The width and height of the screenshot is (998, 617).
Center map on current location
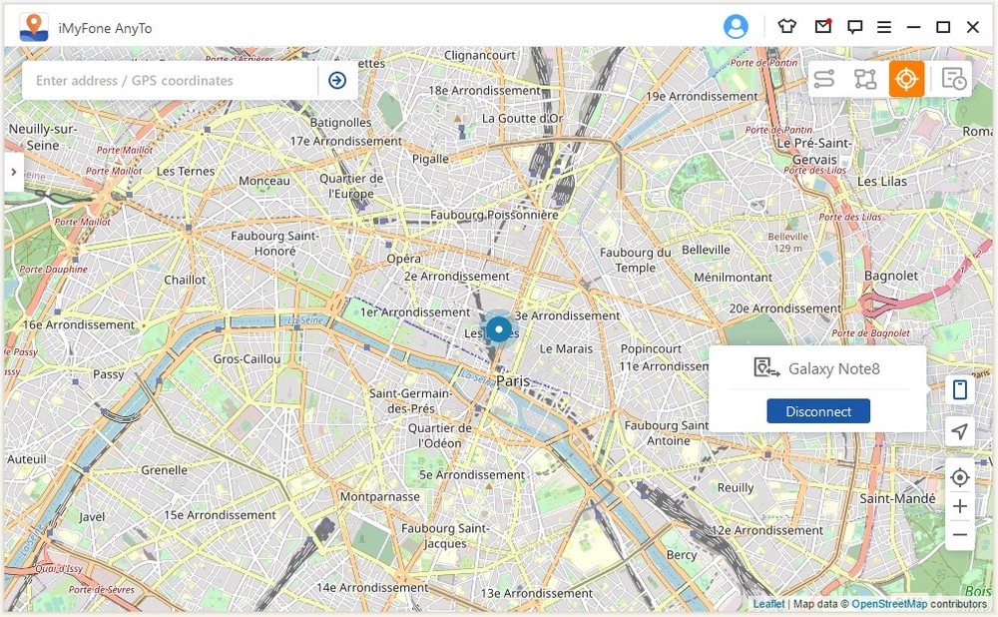(960, 478)
